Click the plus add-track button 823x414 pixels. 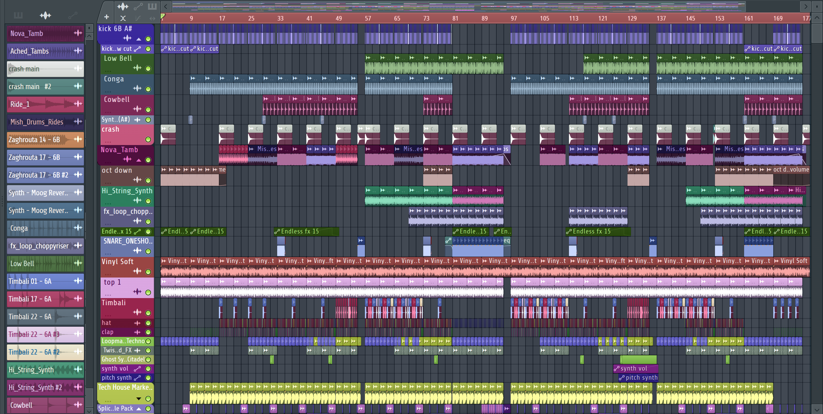pyautogui.click(x=106, y=17)
